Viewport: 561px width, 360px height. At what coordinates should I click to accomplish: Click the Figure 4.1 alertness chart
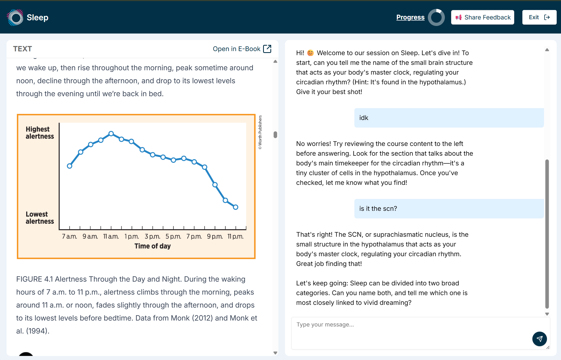tap(136, 186)
